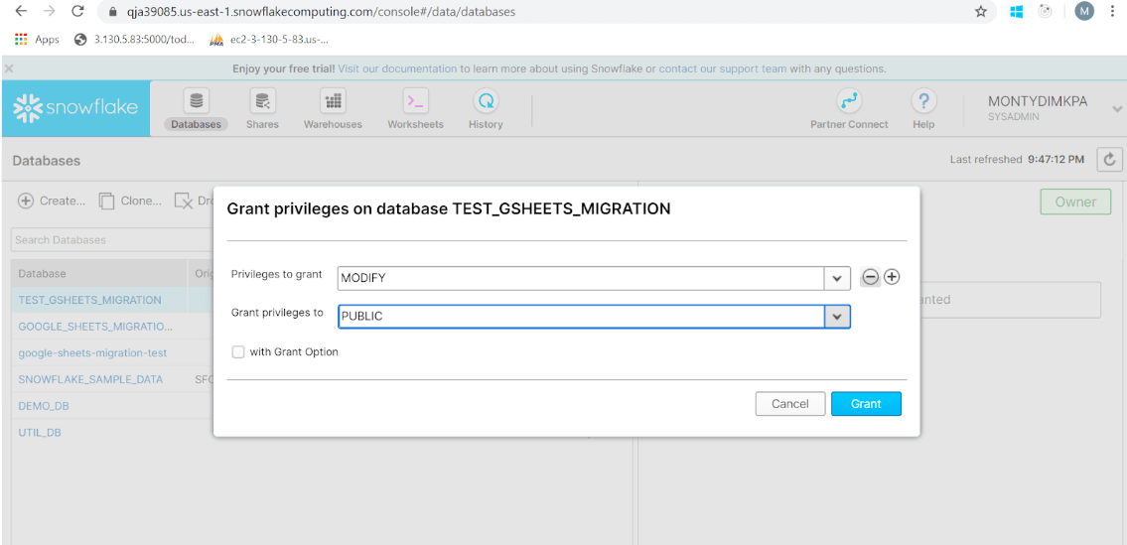The width and height of the screenshot is (1127, 545).
Task: Open the M profile avatar
Action: tap(1084, 12)
